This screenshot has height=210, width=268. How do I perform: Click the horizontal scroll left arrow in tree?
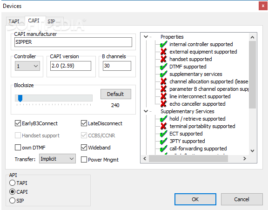tap(145, 159)
